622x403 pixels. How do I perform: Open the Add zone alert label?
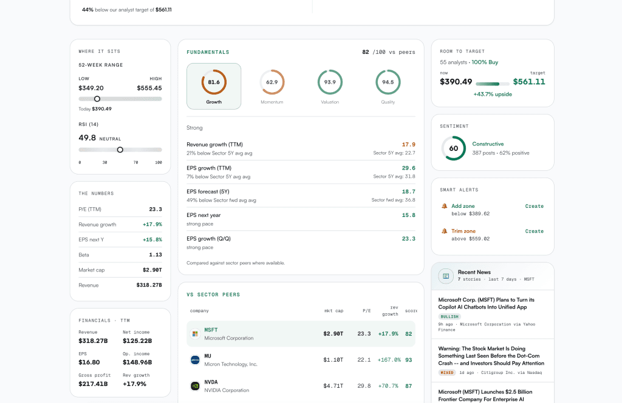463,206
